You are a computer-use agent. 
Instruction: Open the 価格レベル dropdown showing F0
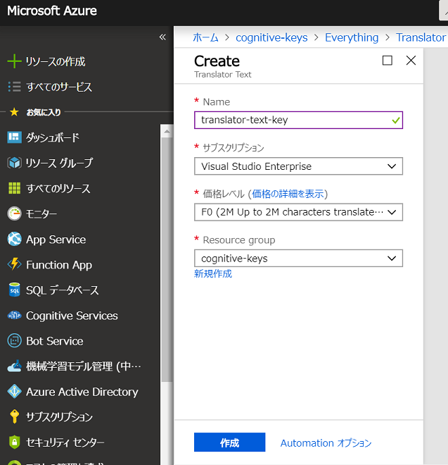(x=298, y=212)
